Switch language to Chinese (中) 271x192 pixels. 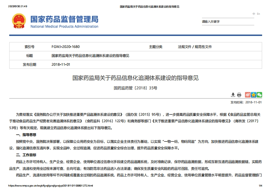(x=254, y=14)
